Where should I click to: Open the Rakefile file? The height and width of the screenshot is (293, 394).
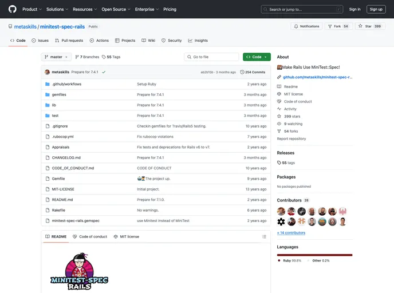click(58, 211)
